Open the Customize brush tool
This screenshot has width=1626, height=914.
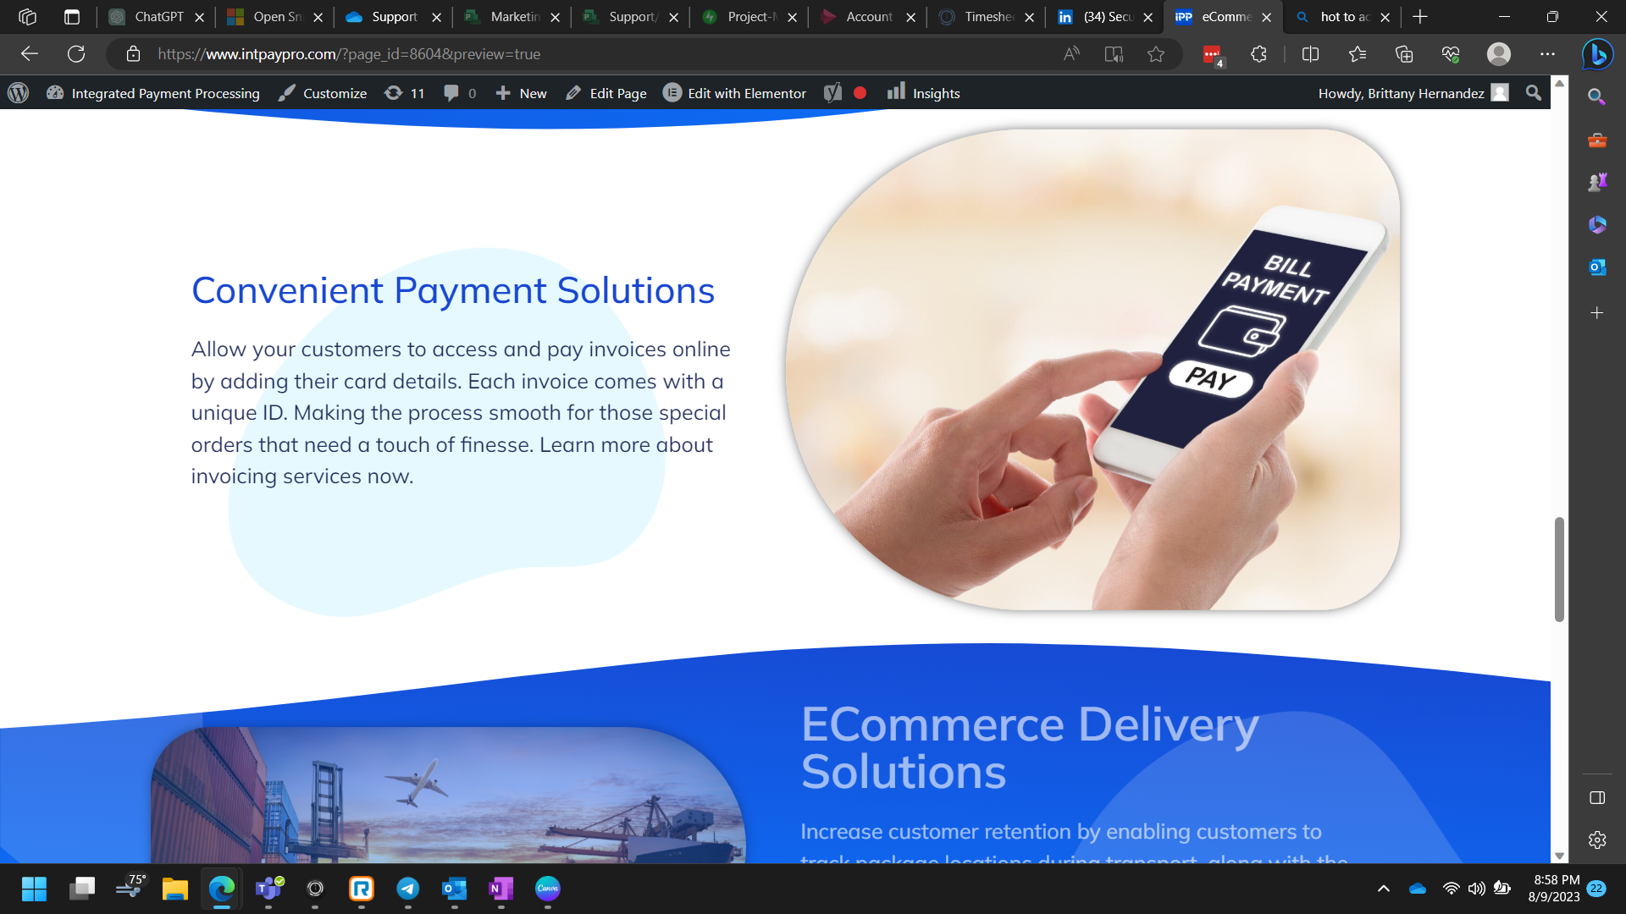point(322,93)
